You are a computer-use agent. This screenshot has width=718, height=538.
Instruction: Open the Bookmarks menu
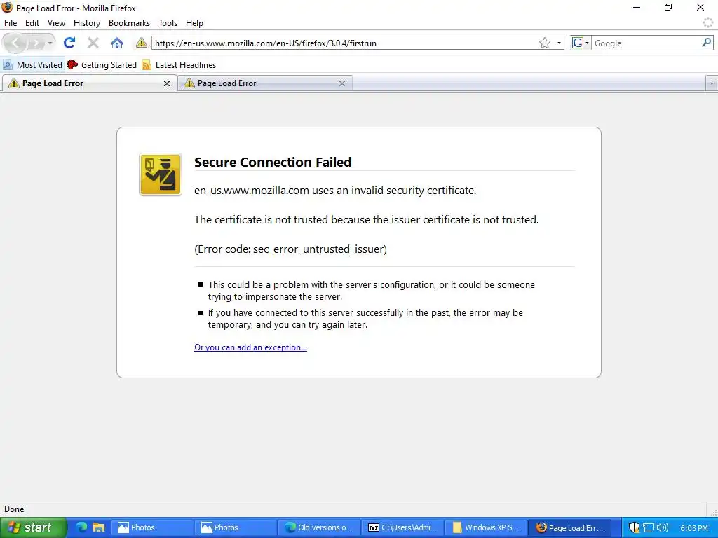click(129, 23)
